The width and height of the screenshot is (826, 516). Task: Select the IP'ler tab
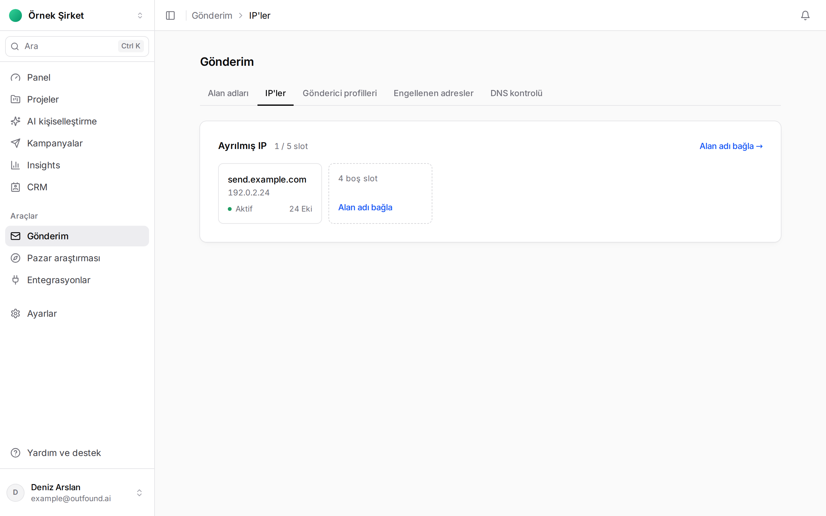pyautogui.click(x=276, y=93)
